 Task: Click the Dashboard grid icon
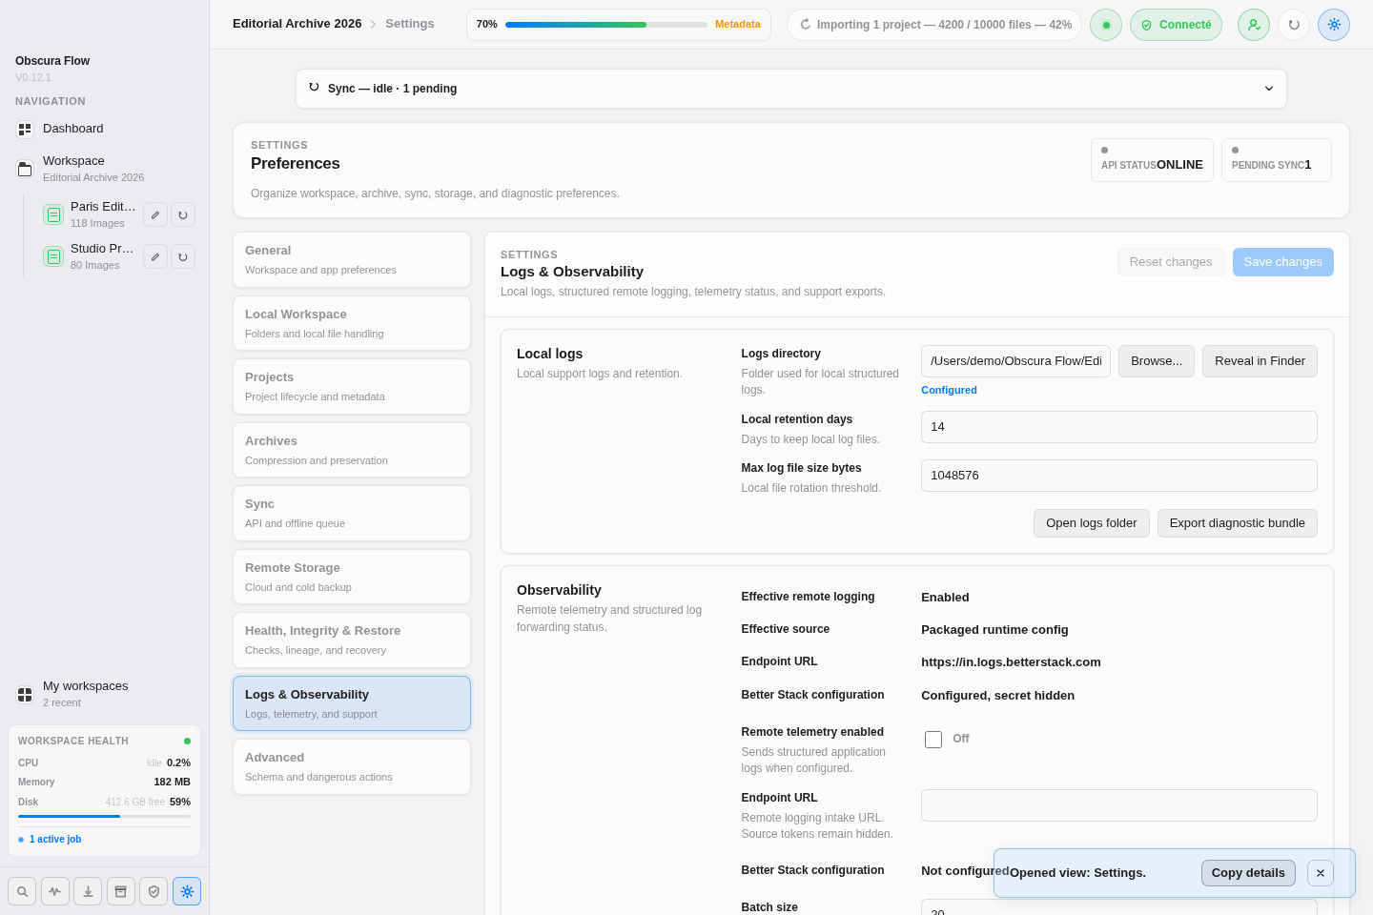[x=25, y=129]
